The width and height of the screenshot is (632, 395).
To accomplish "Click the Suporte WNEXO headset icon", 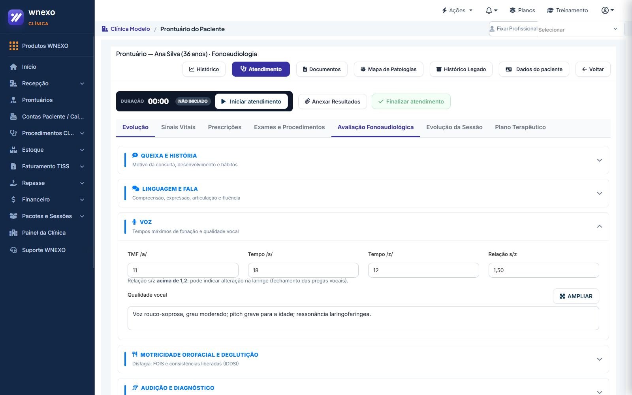I will (13, 250).
